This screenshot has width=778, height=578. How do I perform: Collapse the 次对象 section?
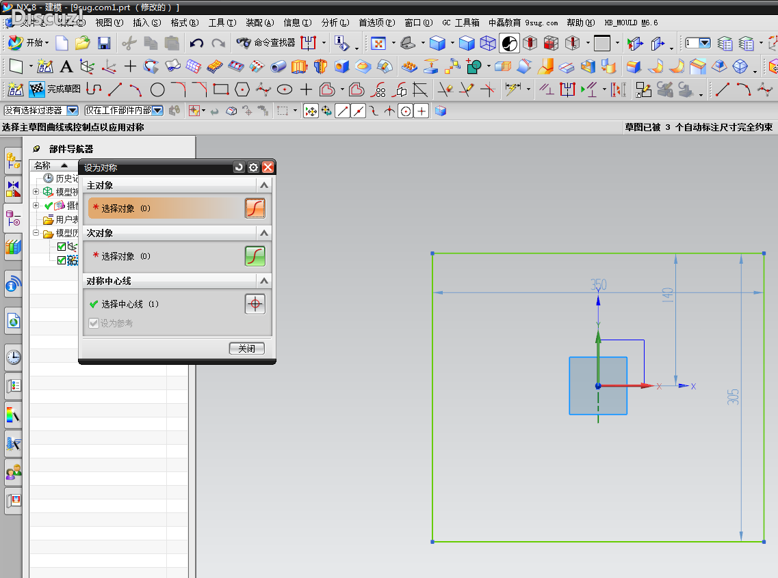coord(264,233)
